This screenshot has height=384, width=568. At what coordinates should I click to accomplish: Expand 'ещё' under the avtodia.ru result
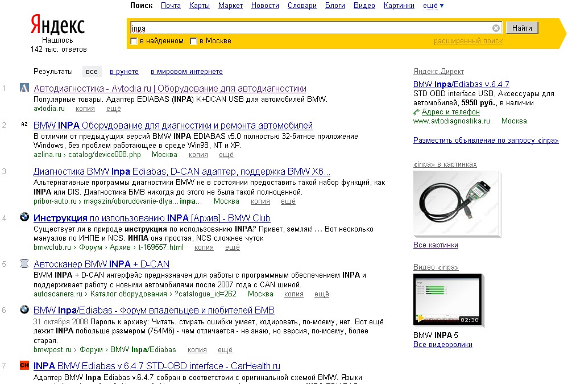click(x=113, y=109)
